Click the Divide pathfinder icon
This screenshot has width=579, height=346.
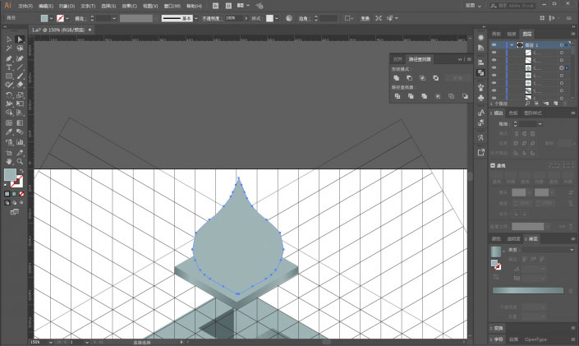click(397, 96)
